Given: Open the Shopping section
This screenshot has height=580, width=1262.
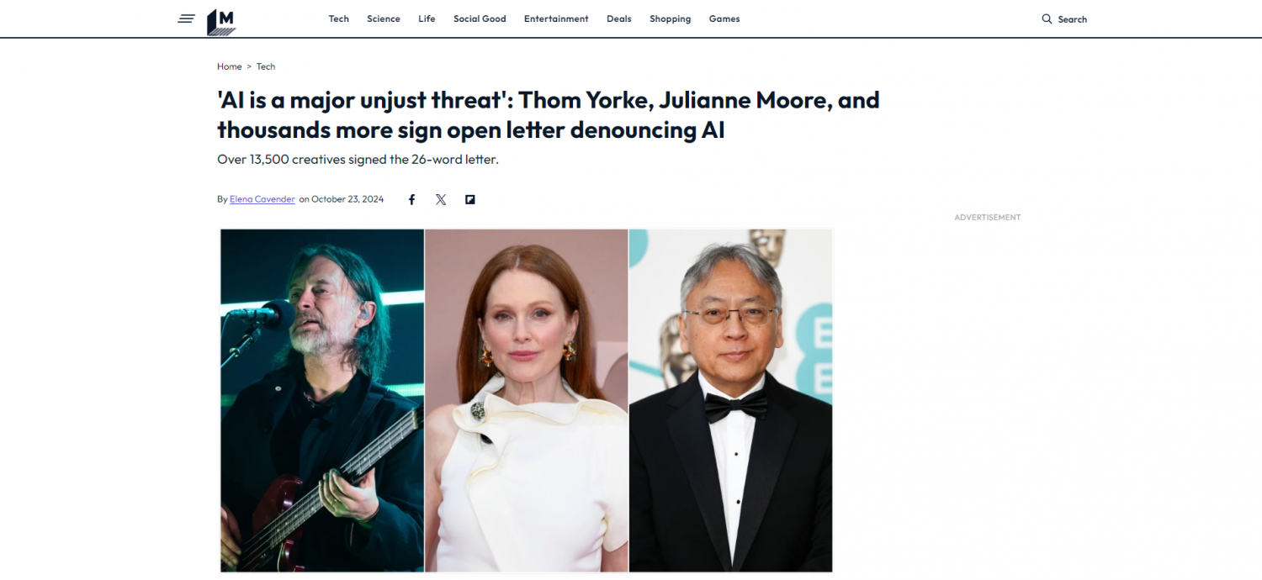Looking at the screenshot, I should pos(670,18).
